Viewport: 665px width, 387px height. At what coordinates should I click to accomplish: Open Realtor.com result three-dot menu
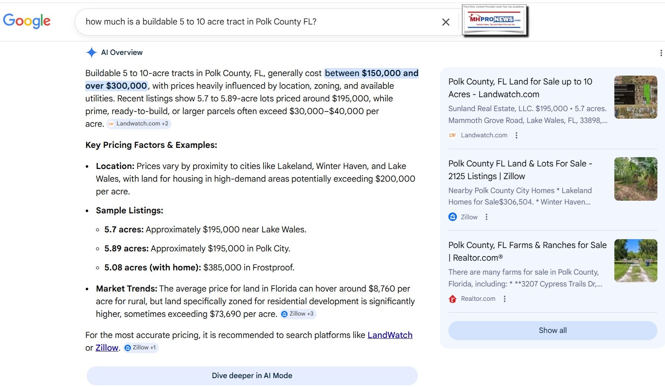click(505, 299)
